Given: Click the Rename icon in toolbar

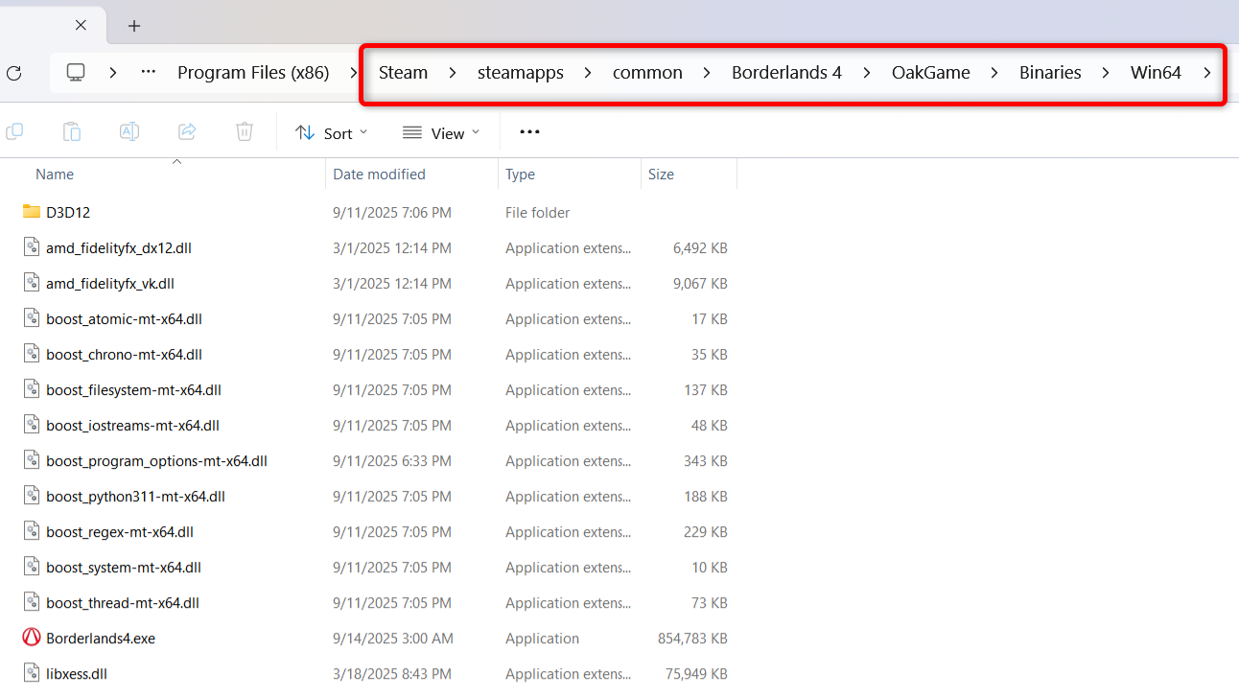Looking at the screenshot, I should coord(129,132).
